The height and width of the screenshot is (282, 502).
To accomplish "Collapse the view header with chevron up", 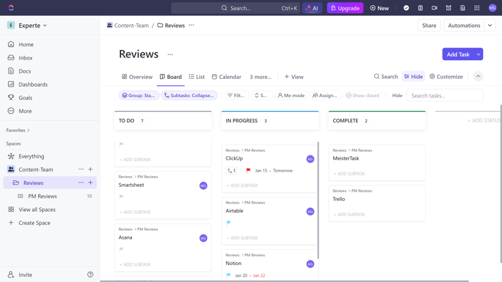I will [x=478, y=76].
